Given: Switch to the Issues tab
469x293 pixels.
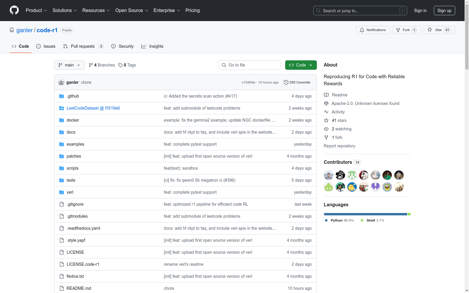Looking at the screenshot, I should pos(46,46).
